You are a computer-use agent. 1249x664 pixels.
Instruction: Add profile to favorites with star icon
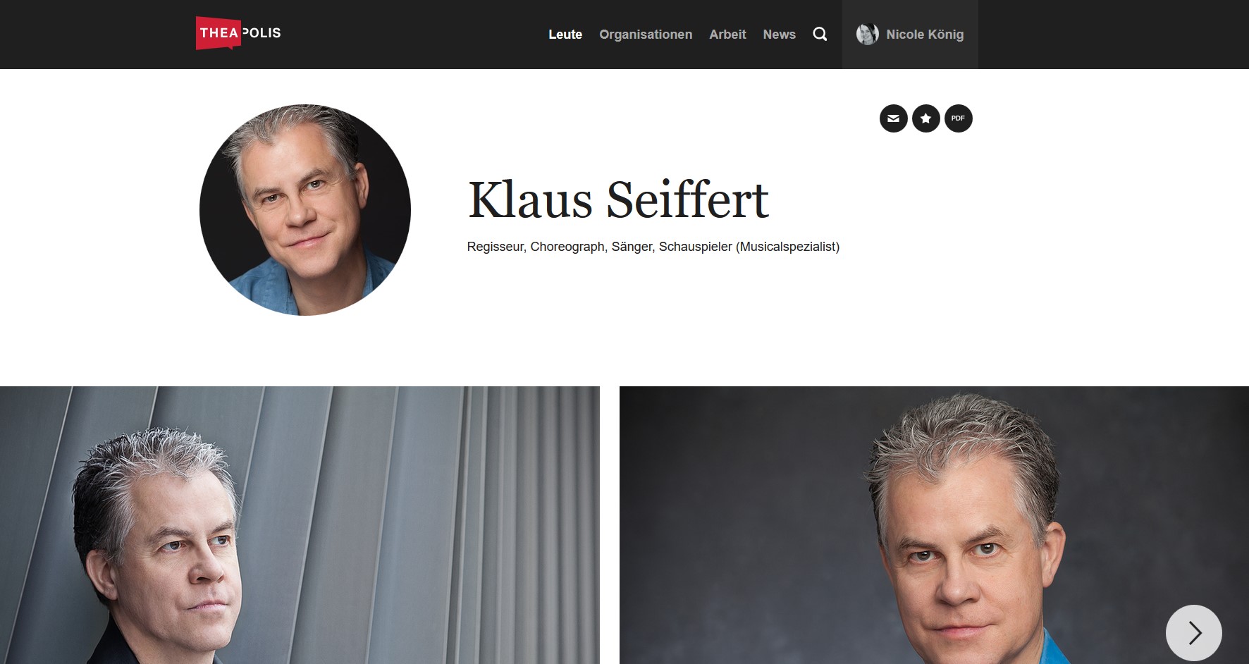point(925,118)
